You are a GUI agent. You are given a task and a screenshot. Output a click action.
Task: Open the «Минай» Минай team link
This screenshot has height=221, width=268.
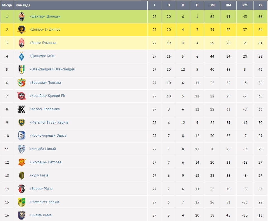pyautogui.click(x=43, y=149)
